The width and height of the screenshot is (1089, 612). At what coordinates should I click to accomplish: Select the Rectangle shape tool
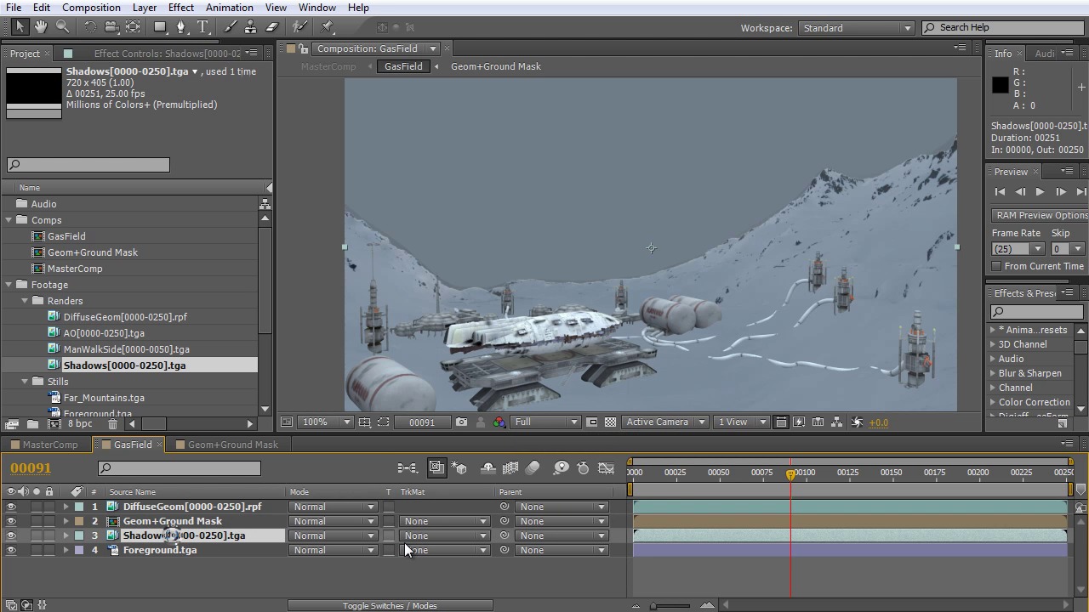click(x=160, y=27)
